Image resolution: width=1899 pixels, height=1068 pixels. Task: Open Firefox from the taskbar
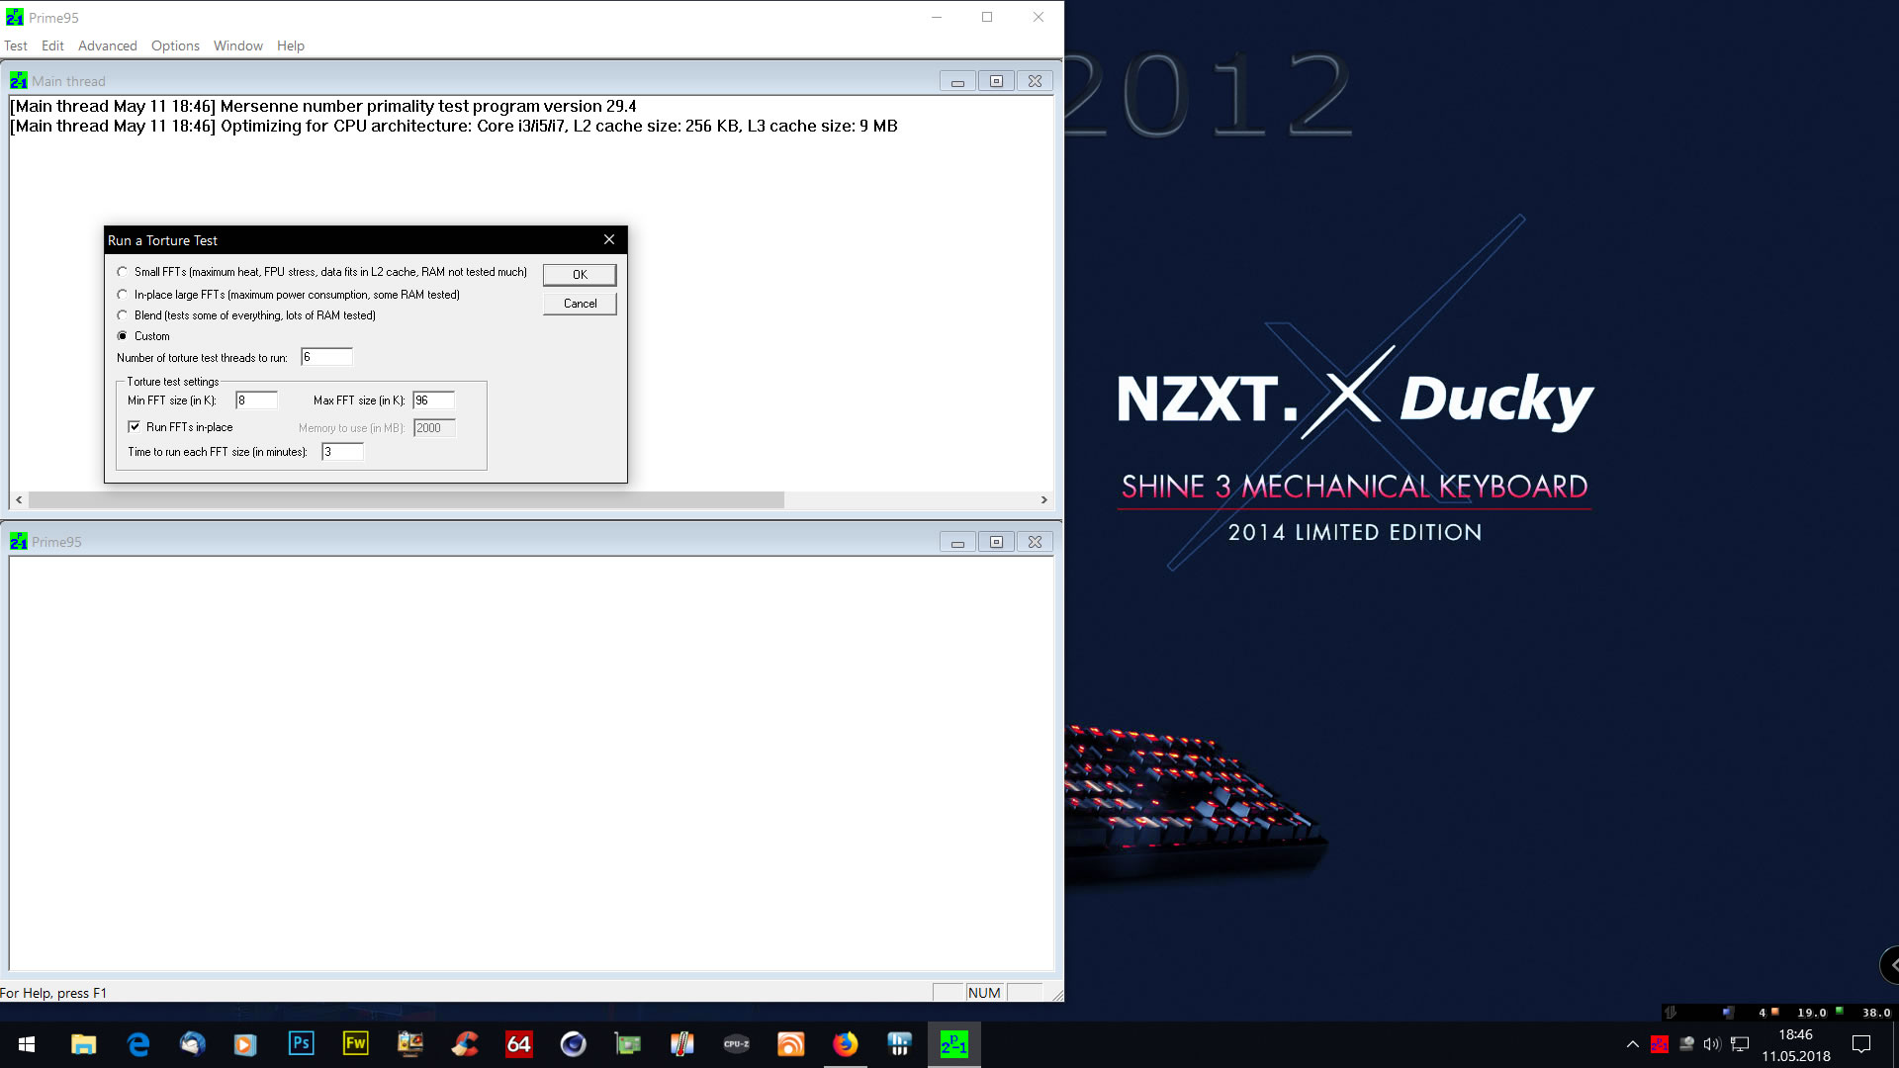pyautogui.click(x=845, y=1044)
